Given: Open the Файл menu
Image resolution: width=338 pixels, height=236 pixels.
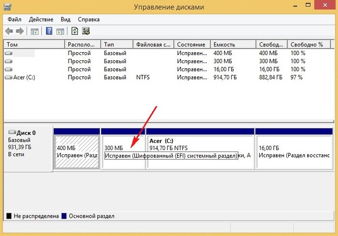Looking at the screenshot, I should click(x=14, y=19).
